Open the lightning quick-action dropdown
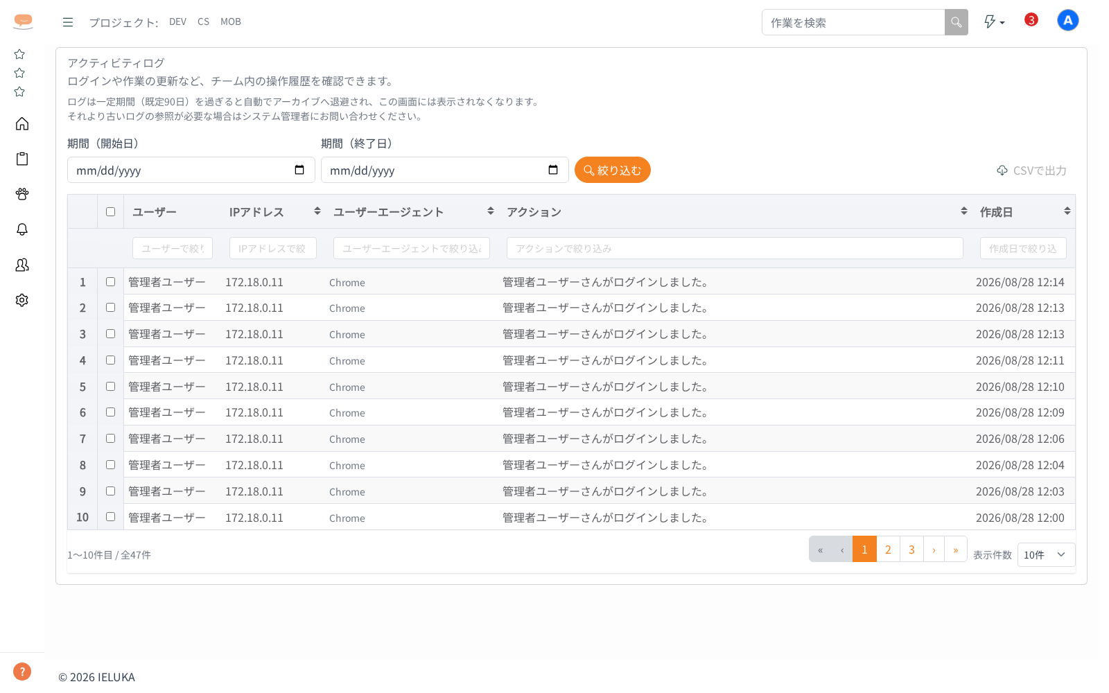The width and height of the screenshot is (1109, 693). (x=994, y=22)
